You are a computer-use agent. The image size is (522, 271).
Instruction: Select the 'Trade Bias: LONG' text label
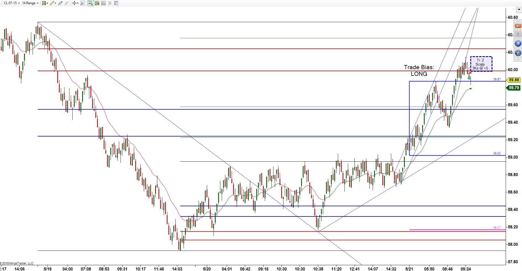click(419, 71)
